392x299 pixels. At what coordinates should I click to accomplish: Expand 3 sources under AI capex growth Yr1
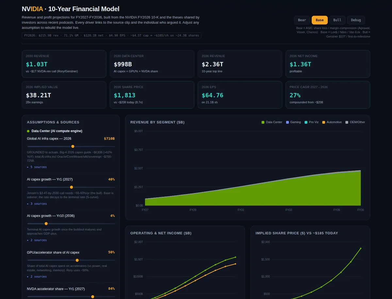[x=37, y=204]
